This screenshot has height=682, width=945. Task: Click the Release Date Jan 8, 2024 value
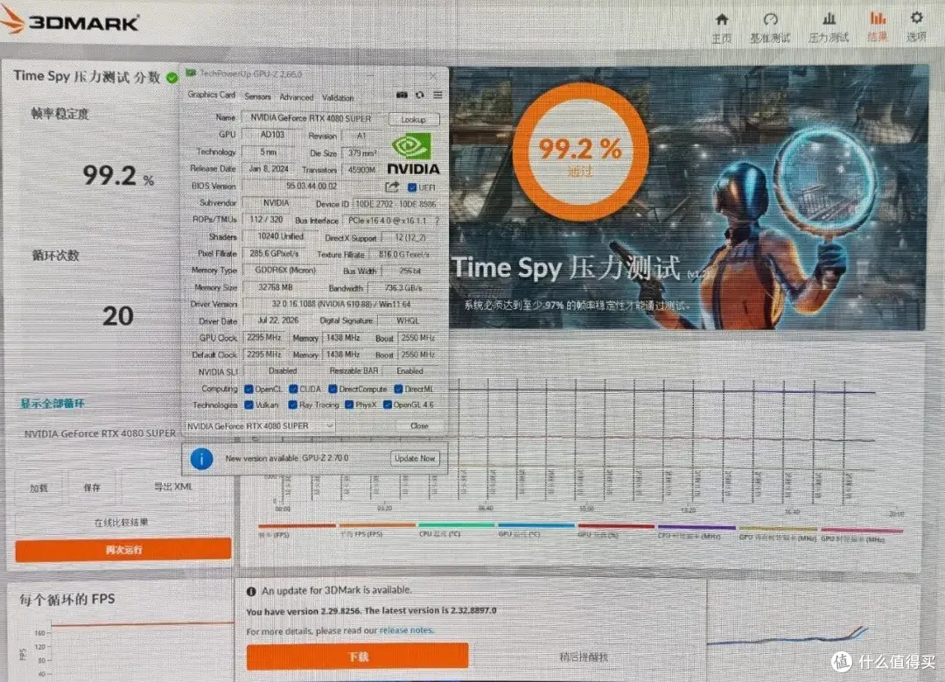coord(269,169)
